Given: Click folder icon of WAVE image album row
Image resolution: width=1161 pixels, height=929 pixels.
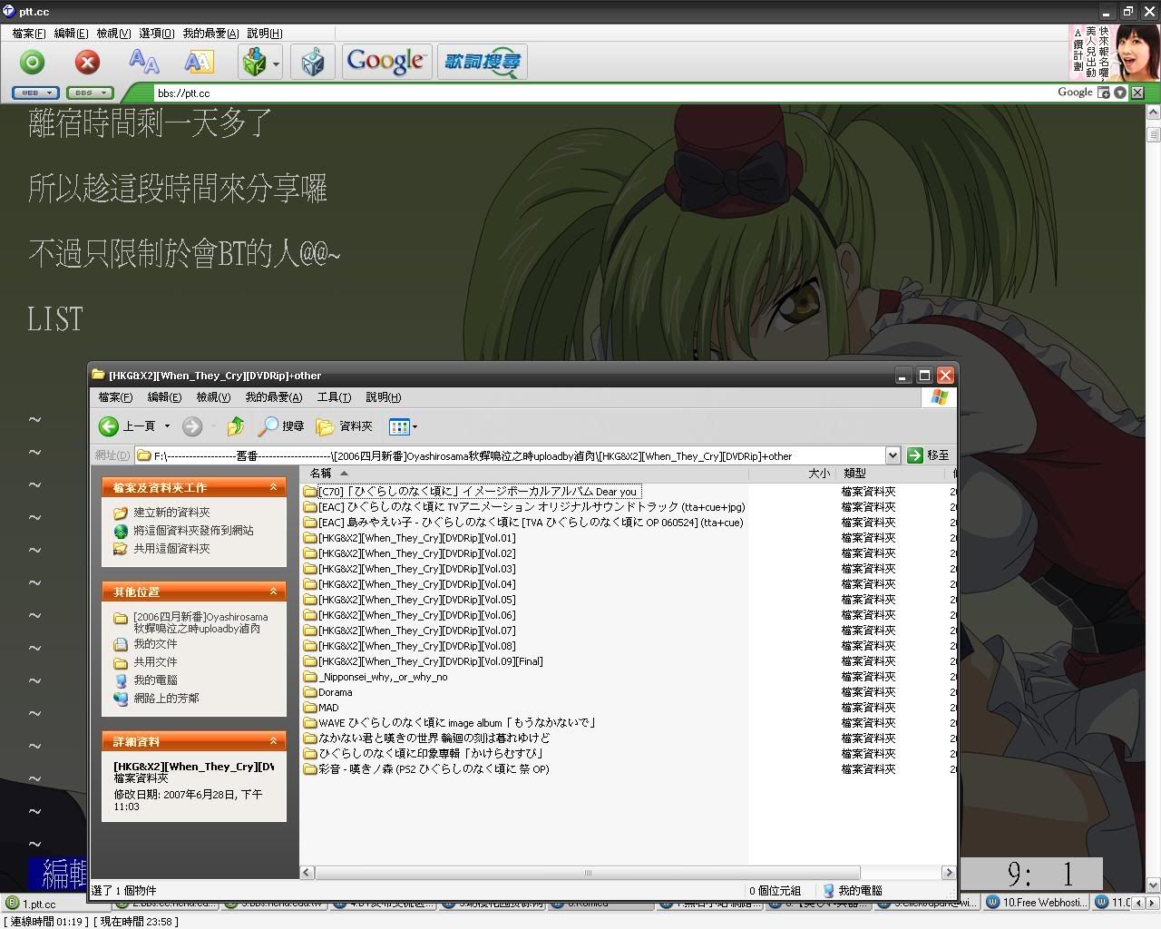Looking at the screenshot, I should click(x=309, y=723).
